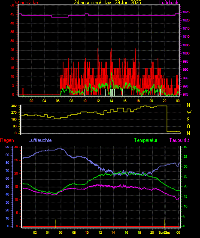Click the blue 80 humidity axis value
Image resolution: width=200 pixels, height=238 pixels.
7,163
